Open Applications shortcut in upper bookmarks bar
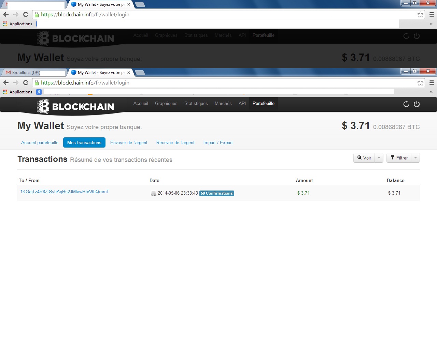This screenshot has width=437, height=349. tap(17, 24)
